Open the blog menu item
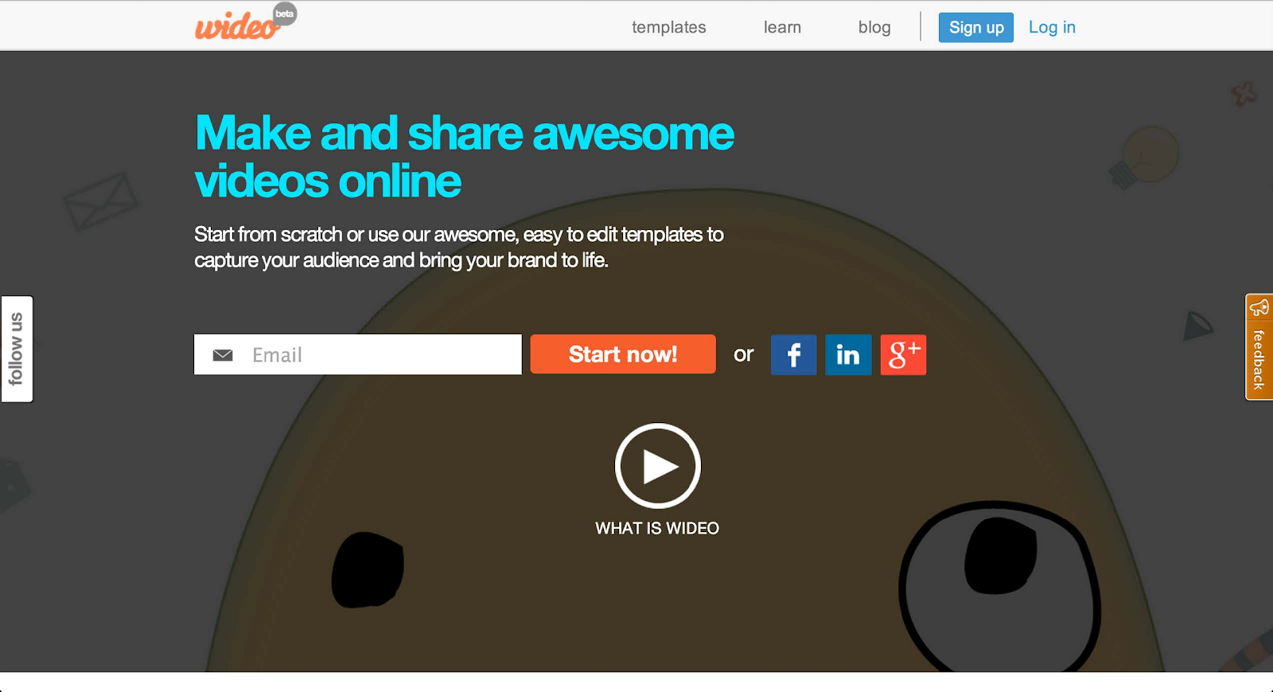The width and height of the screenshot is (1273, 692). click(x=874, y=27)
